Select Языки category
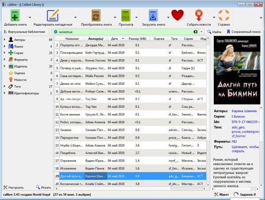The height and width of the screenshot is (200, 265). point(19,46)
